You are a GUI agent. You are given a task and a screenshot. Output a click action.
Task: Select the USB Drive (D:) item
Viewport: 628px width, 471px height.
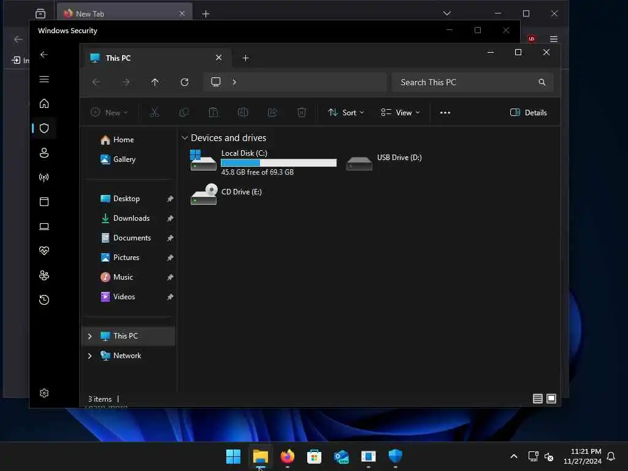[x=384, y=162]
